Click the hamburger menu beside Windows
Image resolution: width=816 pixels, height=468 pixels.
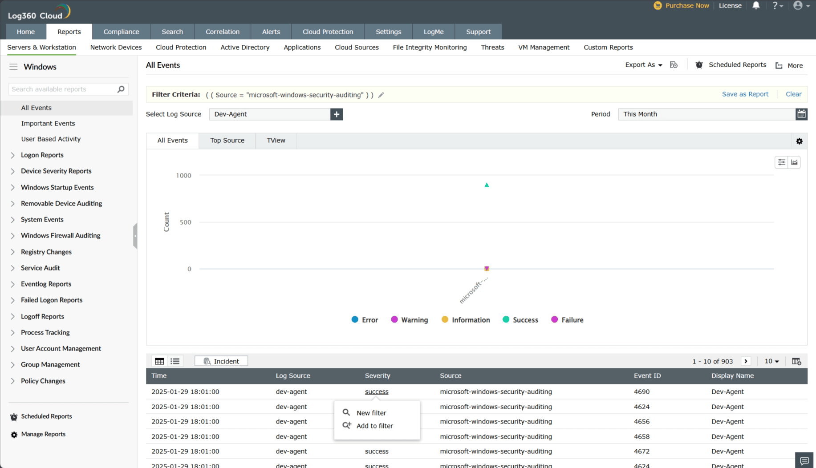pos(13,67)
